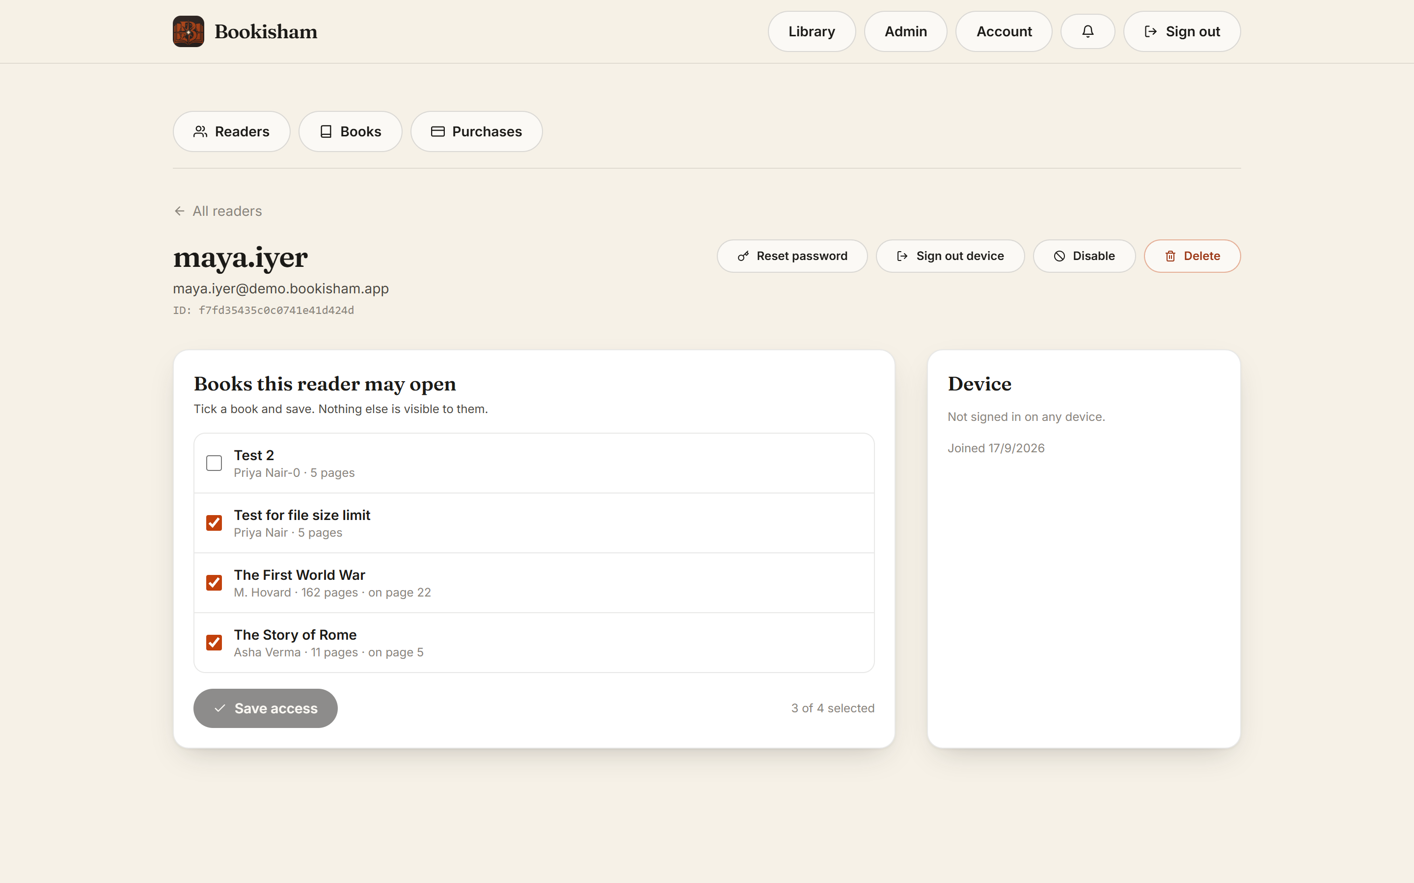Click the Device panel heading

coord(979,384)
